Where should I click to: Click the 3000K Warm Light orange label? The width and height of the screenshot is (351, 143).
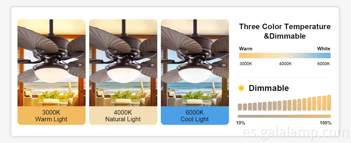[x=51, y=116]
